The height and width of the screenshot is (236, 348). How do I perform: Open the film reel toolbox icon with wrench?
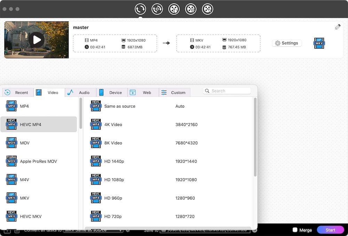pyautogui.click(x=207, y=9)
